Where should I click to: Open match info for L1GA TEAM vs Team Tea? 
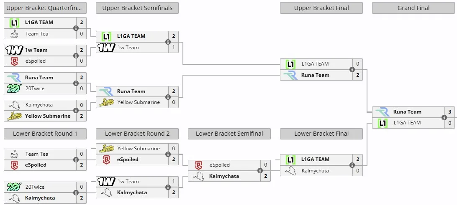(x=76, y=28)
